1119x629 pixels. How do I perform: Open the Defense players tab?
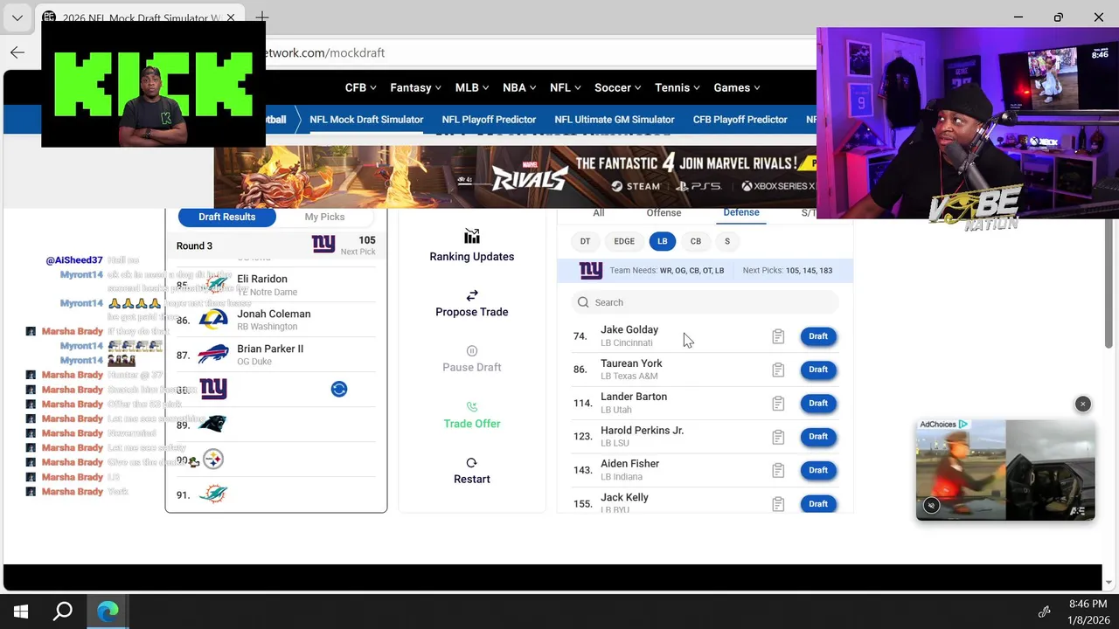(741, 212)
